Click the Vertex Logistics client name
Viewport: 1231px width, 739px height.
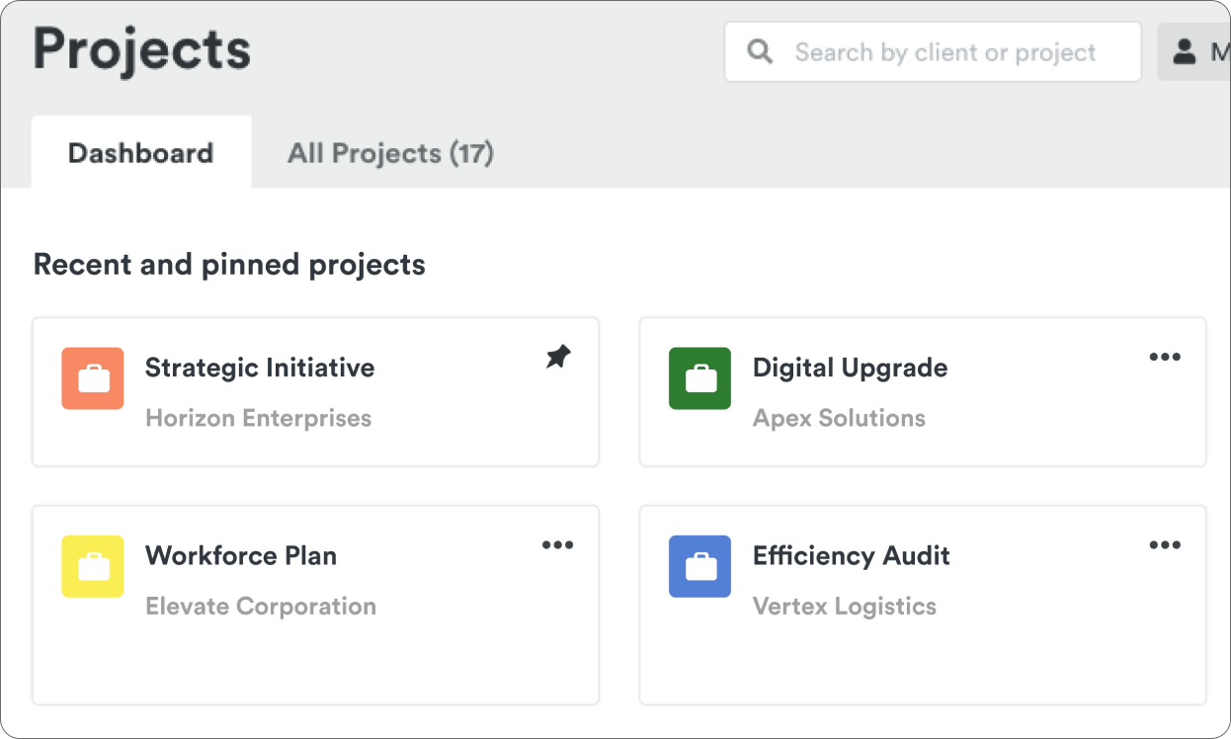(x=844, y=606)
